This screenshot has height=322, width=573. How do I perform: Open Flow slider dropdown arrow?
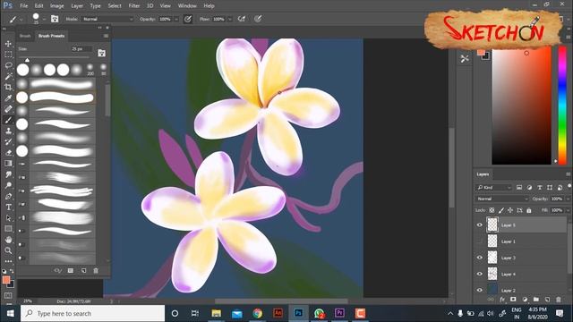pos(230,19)
